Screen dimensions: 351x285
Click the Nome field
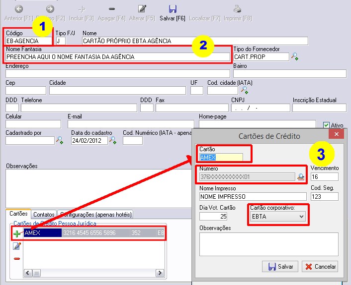pos(195,41)
